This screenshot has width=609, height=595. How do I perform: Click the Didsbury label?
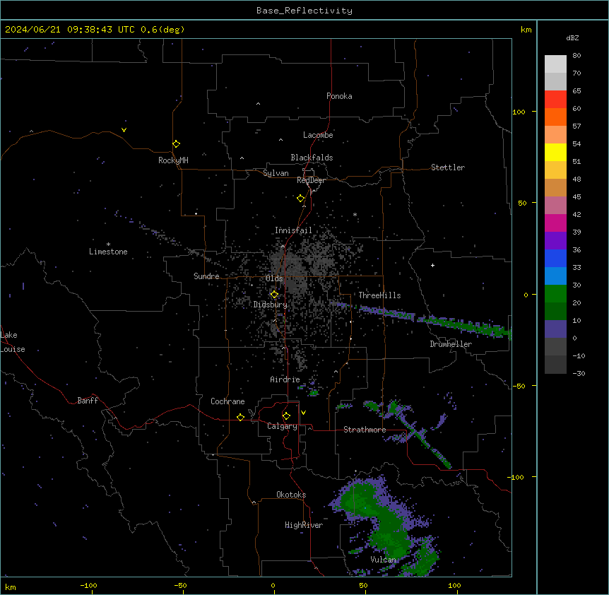271,305
